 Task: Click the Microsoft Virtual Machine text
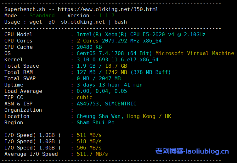(195, 53)
